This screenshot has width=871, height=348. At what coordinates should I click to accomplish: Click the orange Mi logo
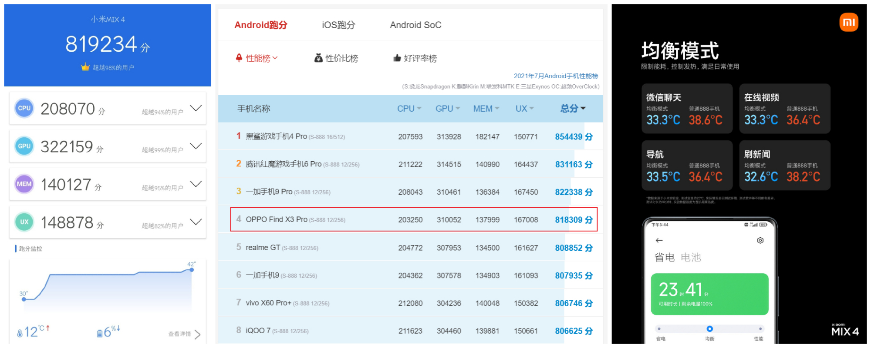point(849,22)
